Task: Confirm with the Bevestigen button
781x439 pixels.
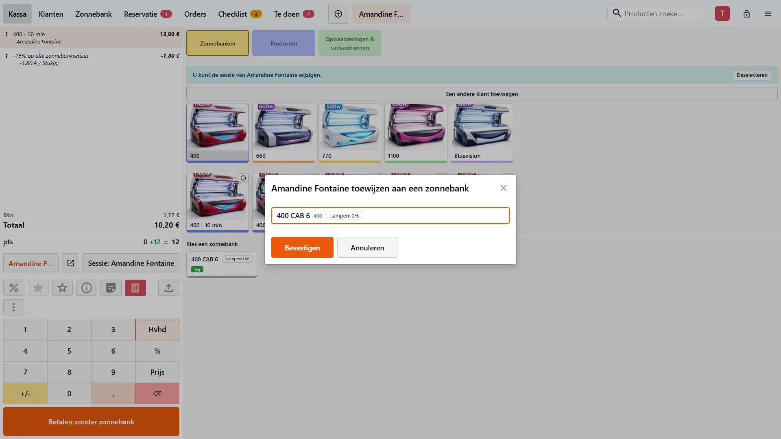Action: pyautogui.click(x=302, y=248)
